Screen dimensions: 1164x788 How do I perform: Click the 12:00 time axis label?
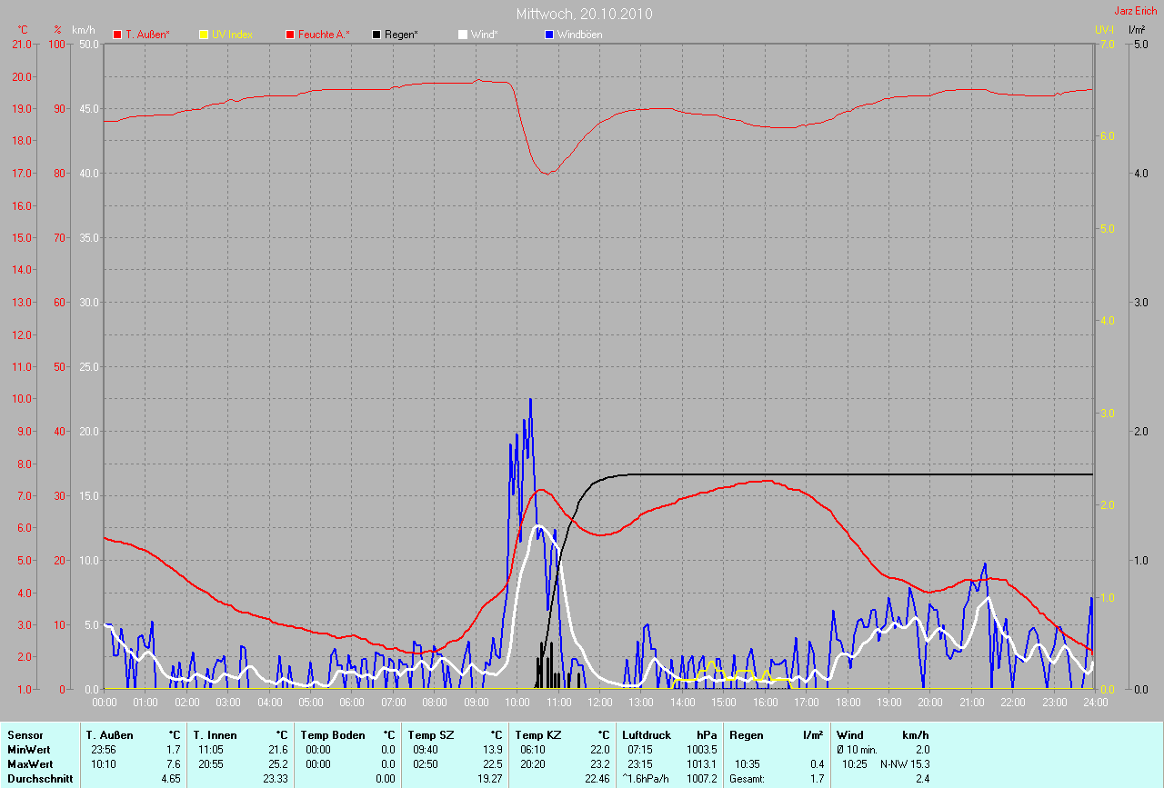598,703
